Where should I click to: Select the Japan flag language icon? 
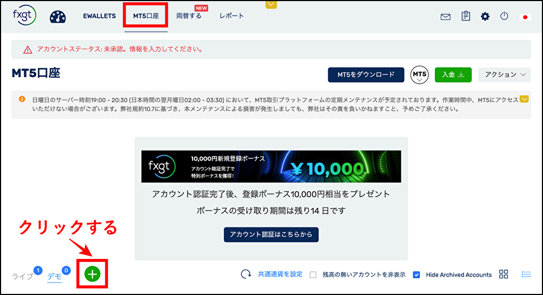[x=525, y=17]
